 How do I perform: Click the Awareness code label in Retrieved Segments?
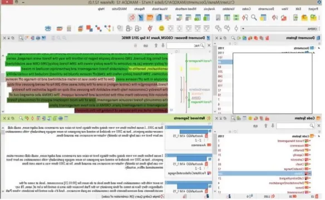click(x=198, y=145)
